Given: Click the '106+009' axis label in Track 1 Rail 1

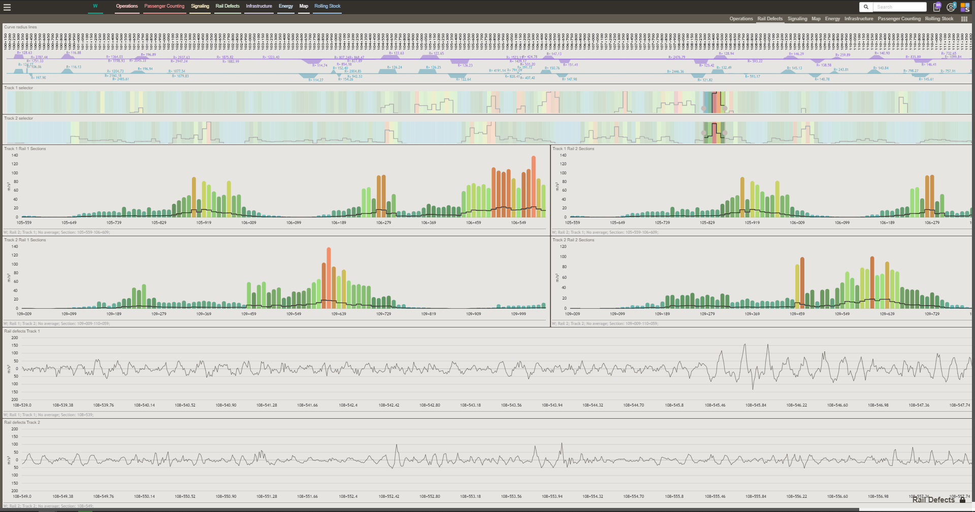Looking at the screenshot, I should tap(249, 223).
